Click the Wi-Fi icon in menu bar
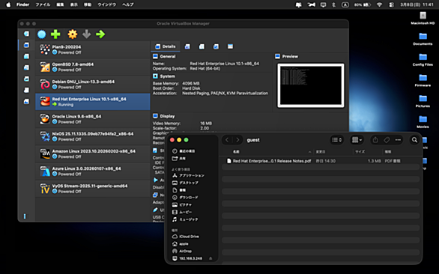This screenshot has height=274, width=439. tap(379, 4)
